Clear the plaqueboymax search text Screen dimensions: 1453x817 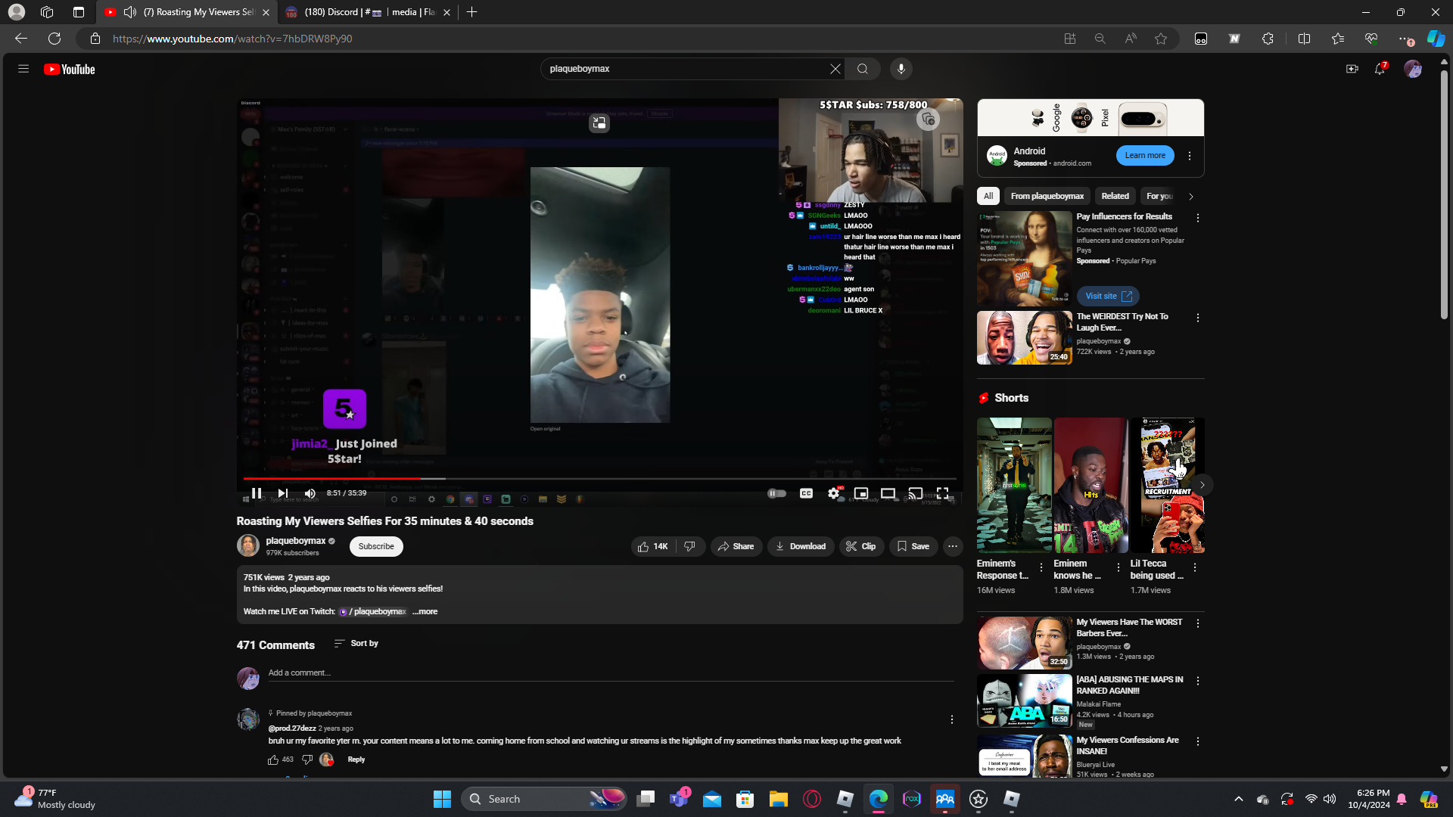pyautogui.click(x=835, y=69)
